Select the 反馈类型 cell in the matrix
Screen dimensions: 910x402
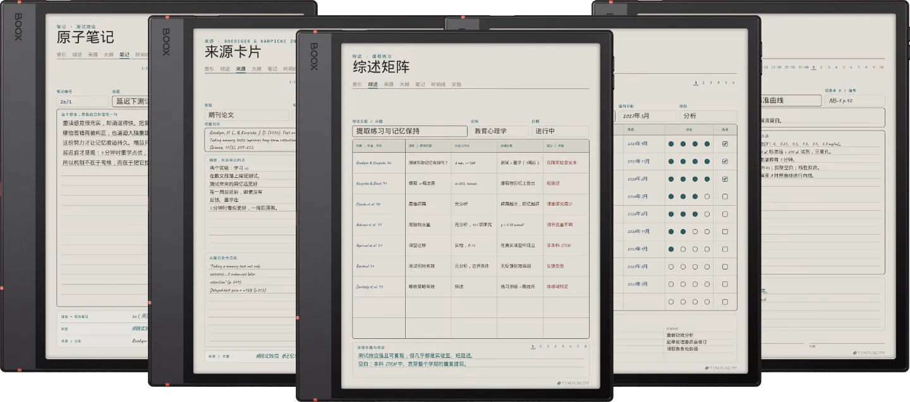(x=566, y=266)
